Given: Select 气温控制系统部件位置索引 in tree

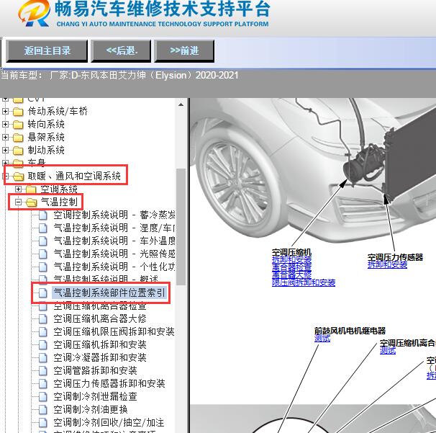Looking at the screenshot, I should [x=109, y=293].
